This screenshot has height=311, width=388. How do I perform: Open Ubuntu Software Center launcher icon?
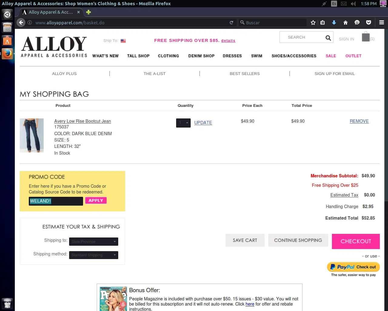(x=7, y=40)
